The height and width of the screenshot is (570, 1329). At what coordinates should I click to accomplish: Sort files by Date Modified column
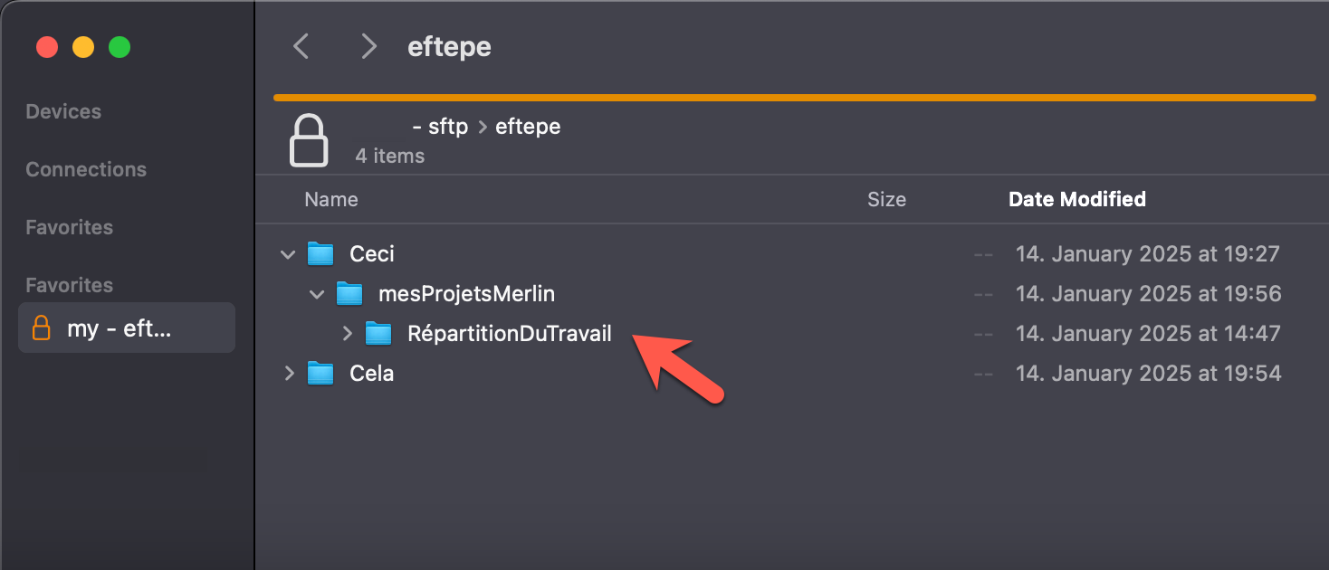tap(1076, 199)
